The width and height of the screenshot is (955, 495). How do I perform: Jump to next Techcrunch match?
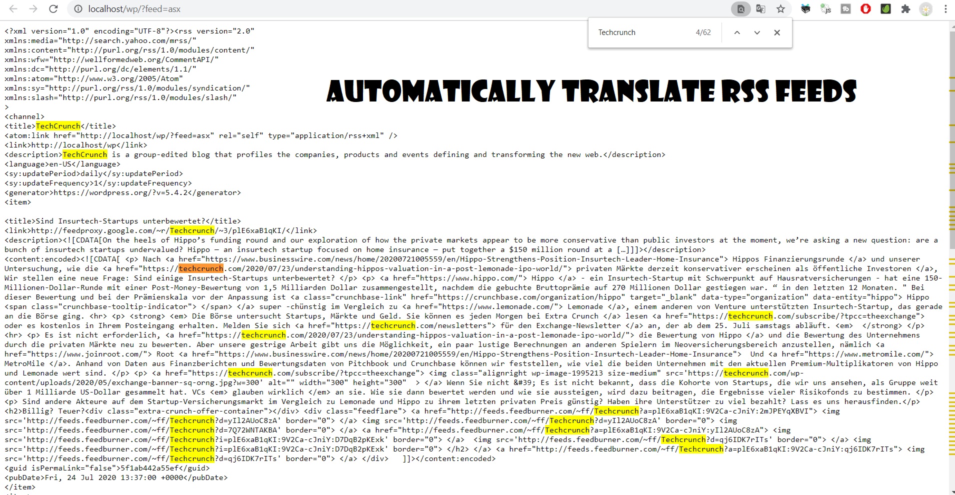(757, 32)
